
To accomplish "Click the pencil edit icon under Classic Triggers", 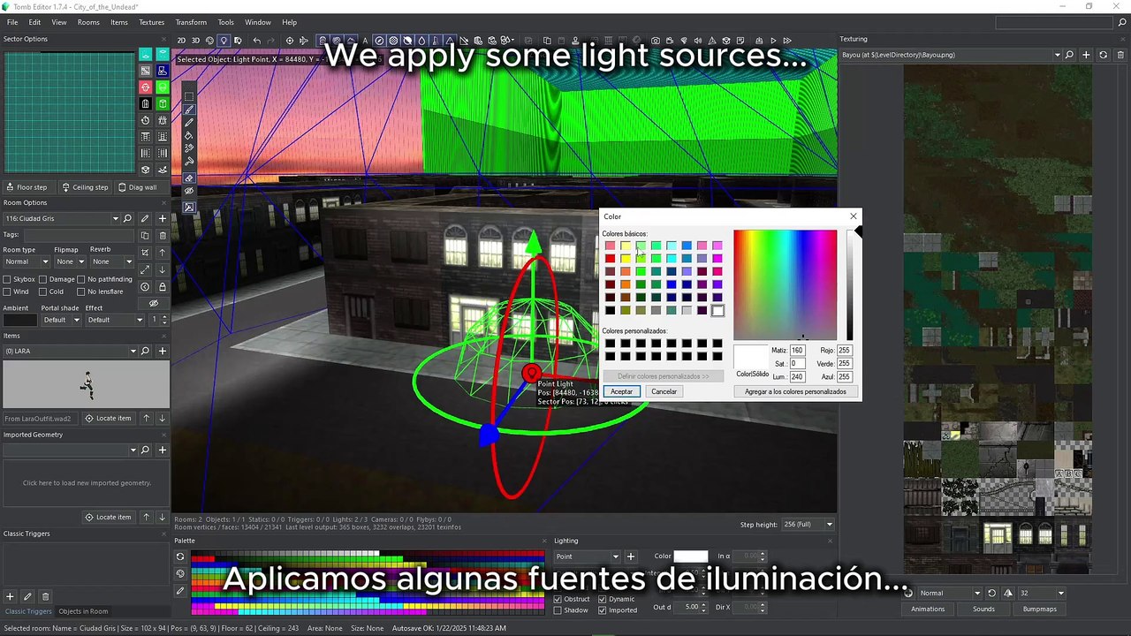I will click(x=27, y=597).
